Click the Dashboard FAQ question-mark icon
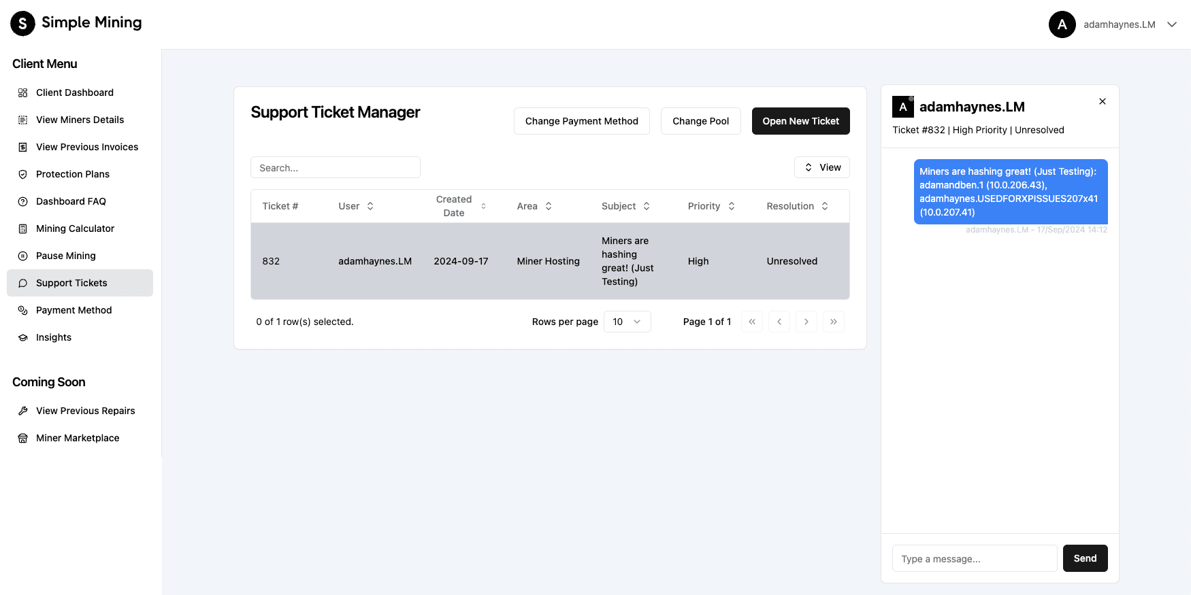1191x595 pixels. pos(22,201)
